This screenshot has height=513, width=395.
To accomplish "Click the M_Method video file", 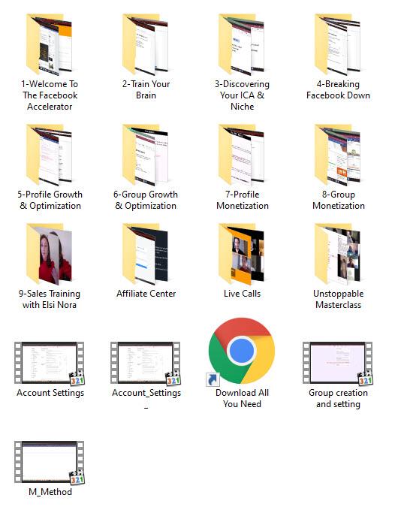I will click(50, 462).
